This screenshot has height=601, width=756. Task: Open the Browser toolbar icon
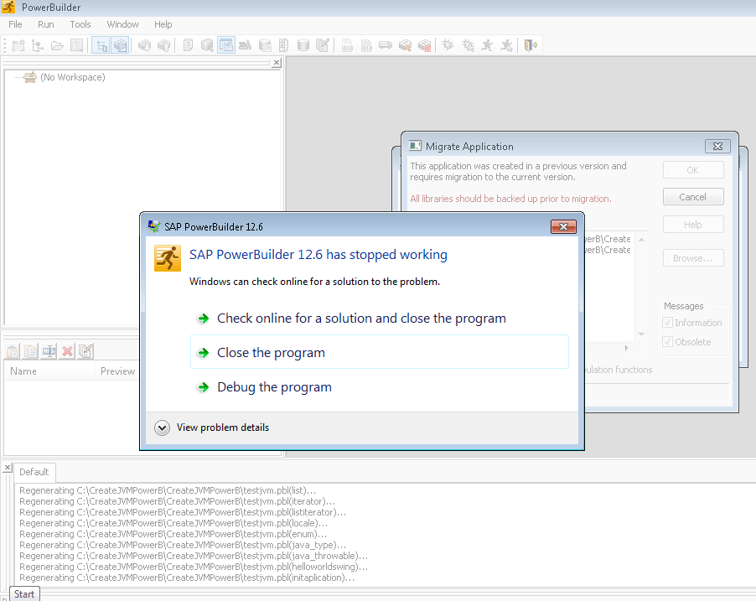tap(207, 45)
